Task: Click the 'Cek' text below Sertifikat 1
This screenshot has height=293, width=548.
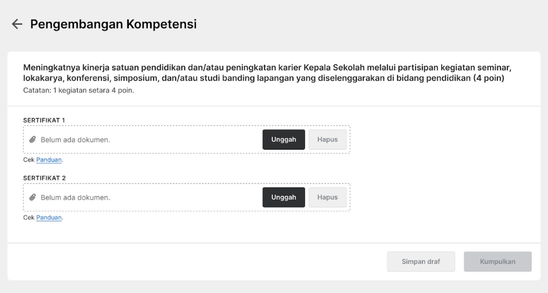Action: click(x=29, y=160)
